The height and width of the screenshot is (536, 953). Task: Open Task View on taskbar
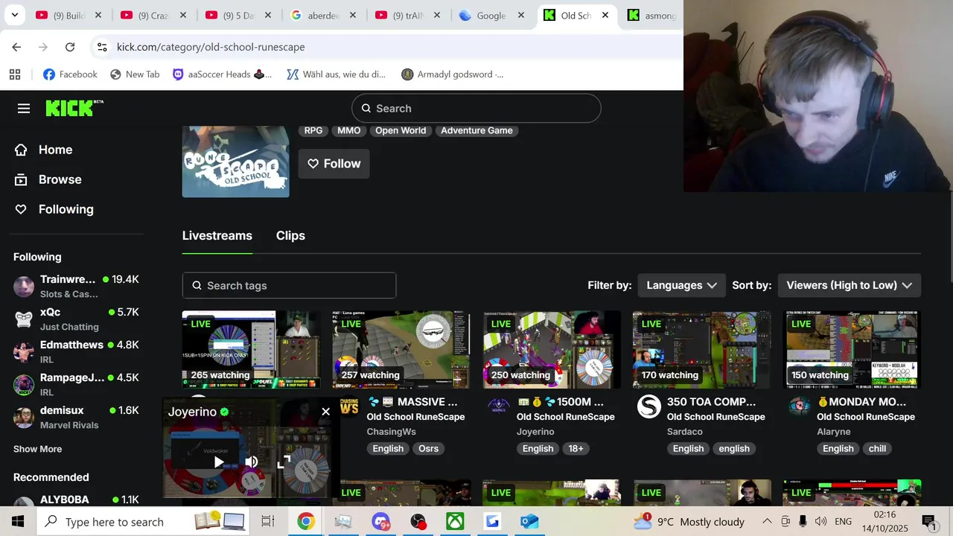click(x=268, y=522)
